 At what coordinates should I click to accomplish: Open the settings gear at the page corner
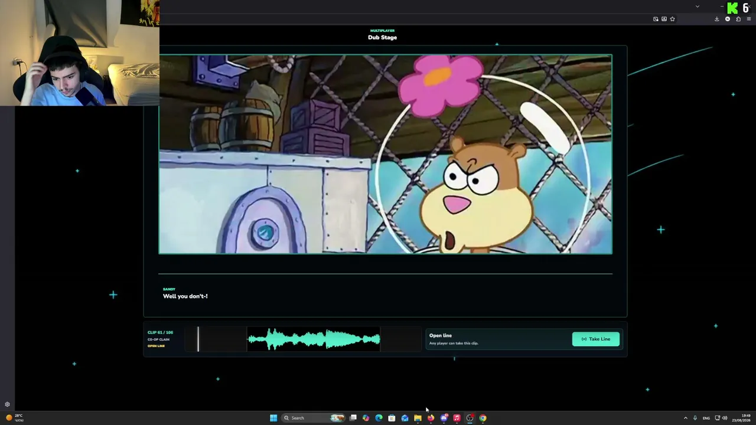click(7, 404)
